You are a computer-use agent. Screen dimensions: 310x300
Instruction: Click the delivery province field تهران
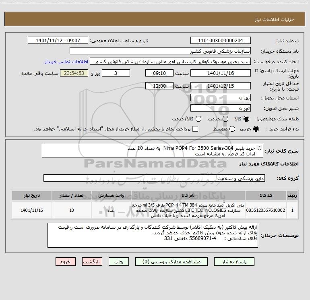pos(221,98)
